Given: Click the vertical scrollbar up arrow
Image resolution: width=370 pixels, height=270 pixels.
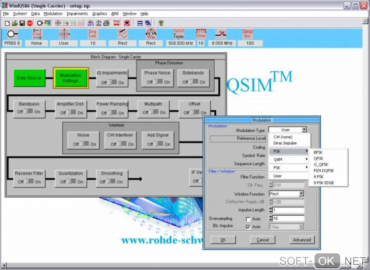Looking at the screenshot, I should tap(366, 21).
